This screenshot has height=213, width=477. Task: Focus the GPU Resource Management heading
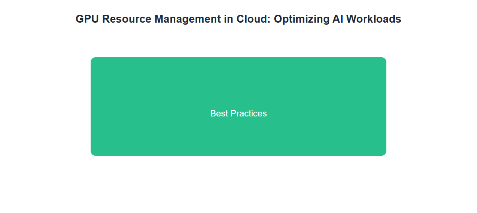(x=238, y=19)
